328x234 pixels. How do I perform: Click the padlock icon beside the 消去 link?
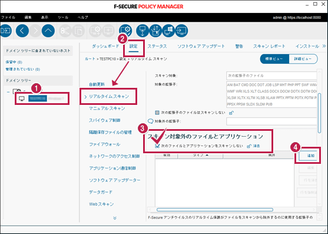(x=249, y=146)
